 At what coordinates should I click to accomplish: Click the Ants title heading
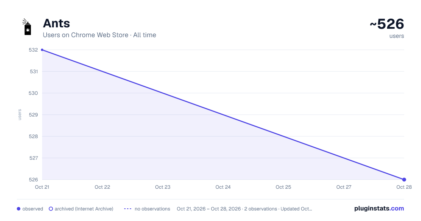(x=56, y=24)
